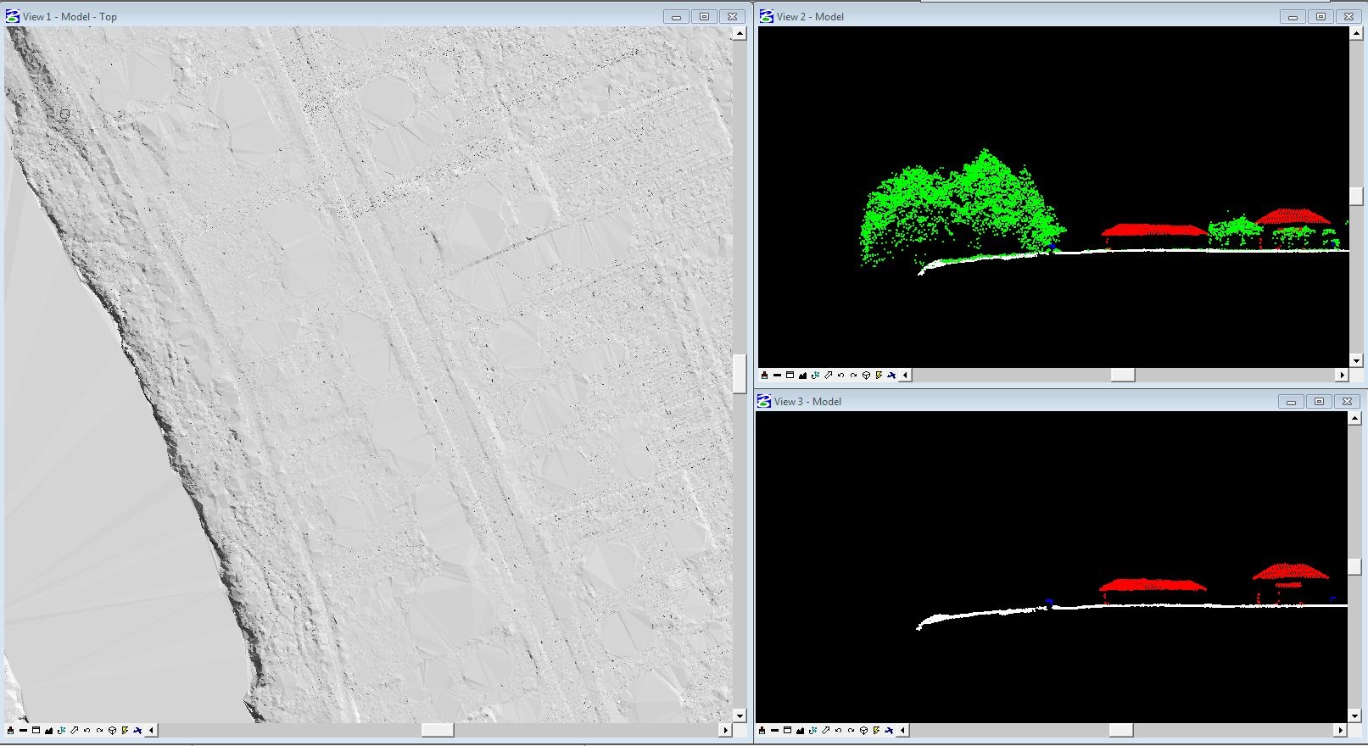Click View 2 horizontal scrollbar right arrow

1342,375
